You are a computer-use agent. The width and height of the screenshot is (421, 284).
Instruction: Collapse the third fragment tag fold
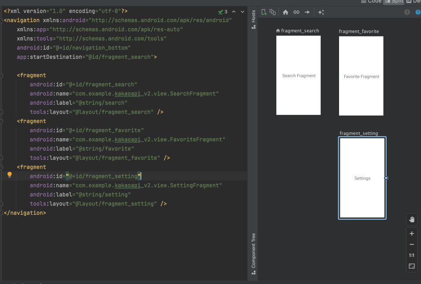[x=1, y=167]
